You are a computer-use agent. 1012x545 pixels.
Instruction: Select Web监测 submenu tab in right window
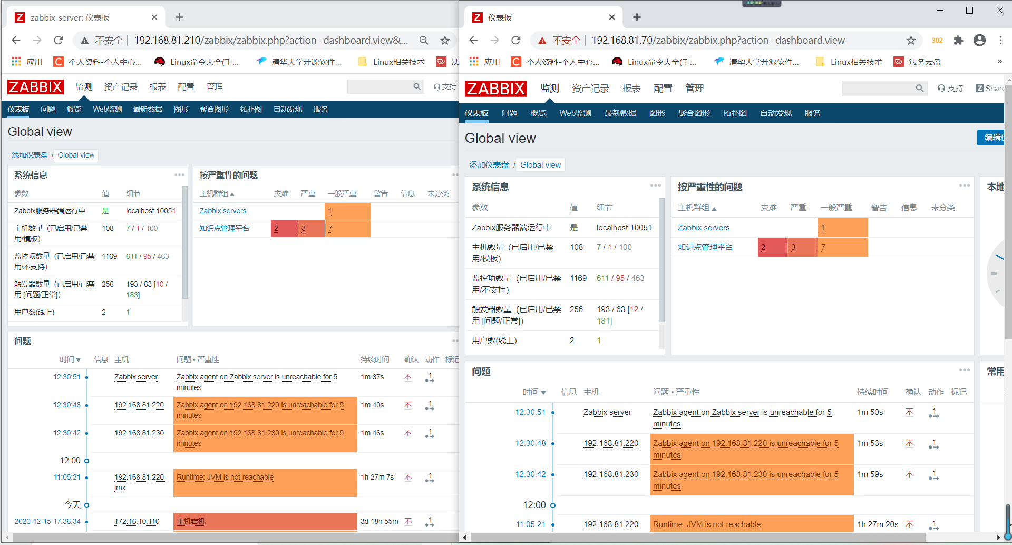575,113
